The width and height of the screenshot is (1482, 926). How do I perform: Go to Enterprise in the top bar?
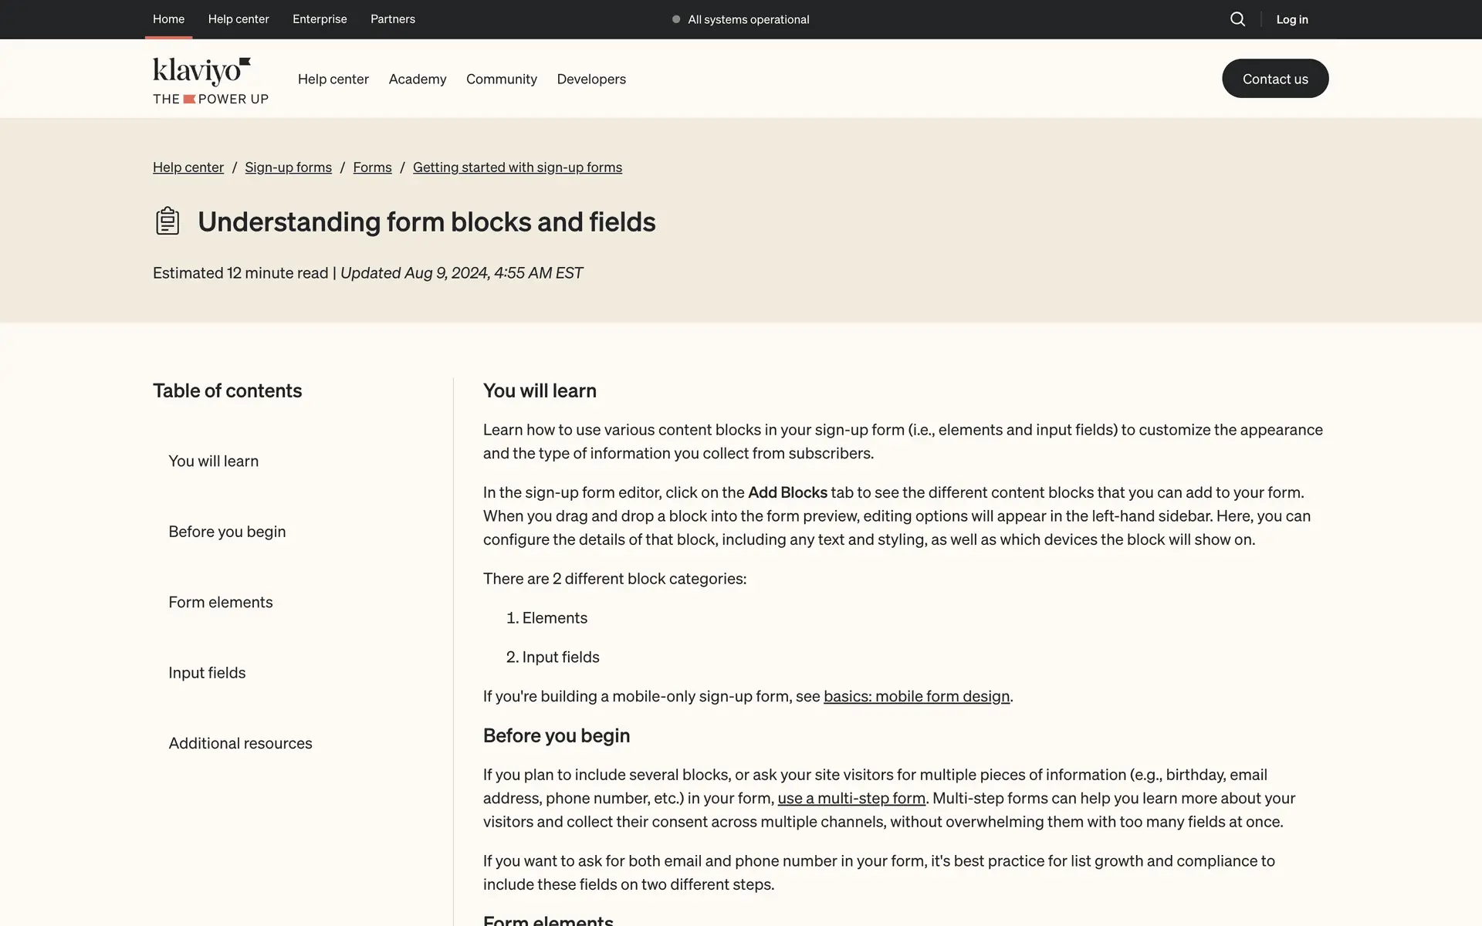[x=320, y=19]
